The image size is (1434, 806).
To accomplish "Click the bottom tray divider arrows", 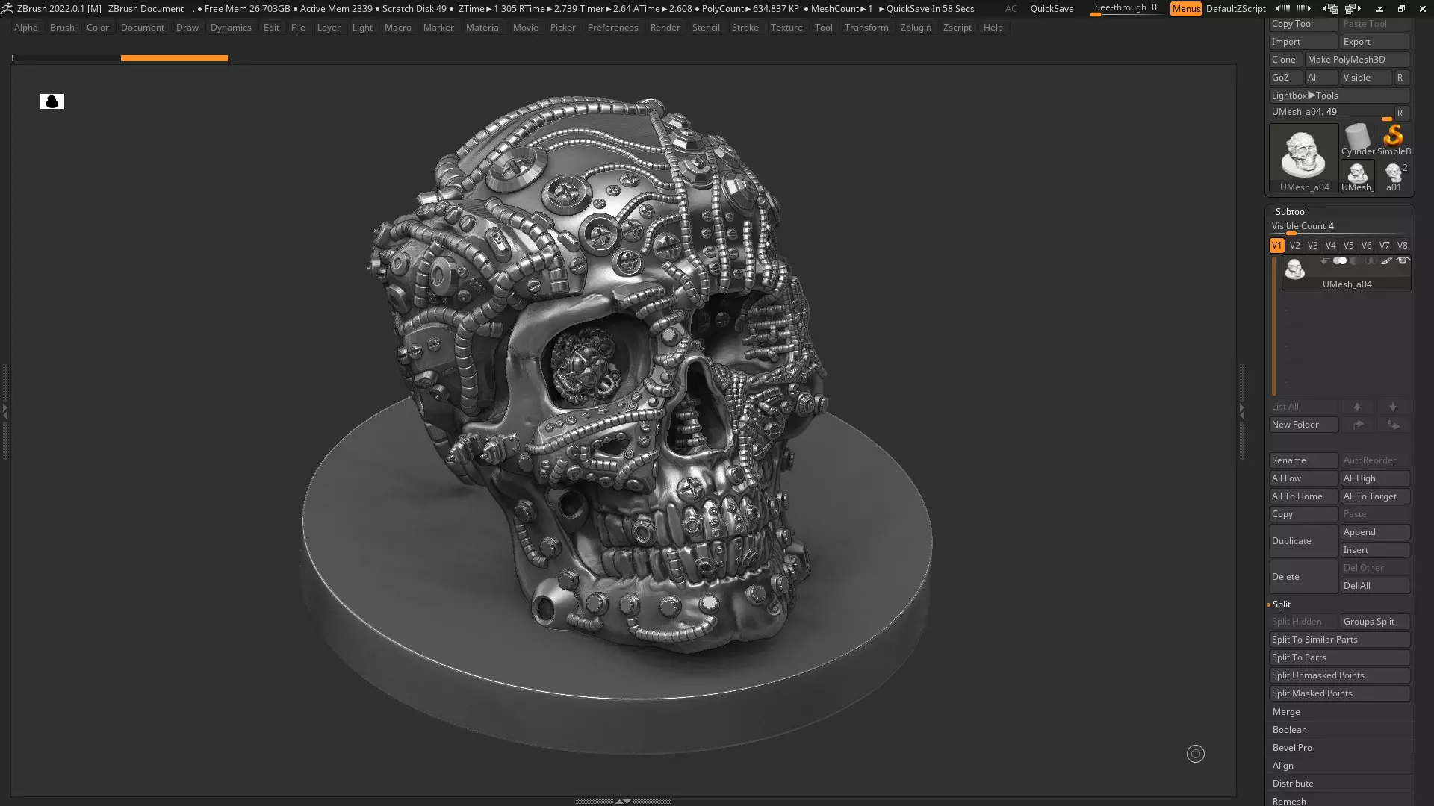I will pyautogui.click(x=623, y=802).
